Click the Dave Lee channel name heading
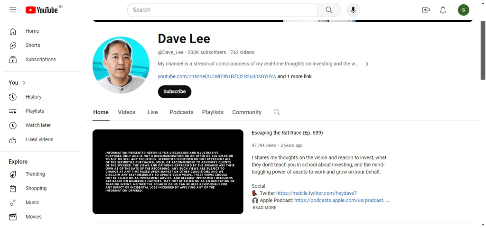 click(184, 39)
